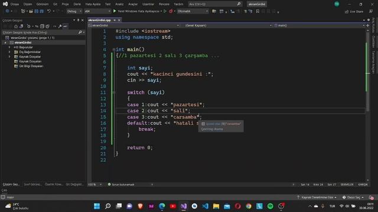Open the 100% zoom level dropdown
The width and height of the screenshot is (378, 212).
pyautogui.click(x=94, y=184)
